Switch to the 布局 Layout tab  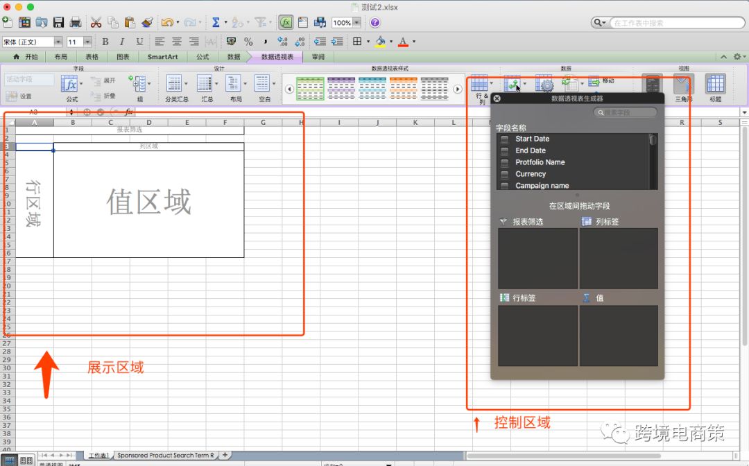click(60, 57)
